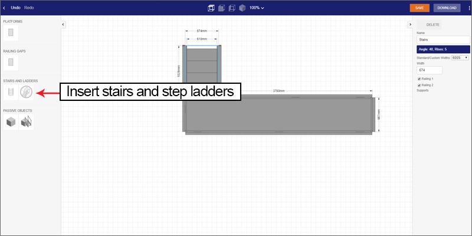Toggle the Railing 1 checkbox
This screenshot has width=472, height=236.
419,78
